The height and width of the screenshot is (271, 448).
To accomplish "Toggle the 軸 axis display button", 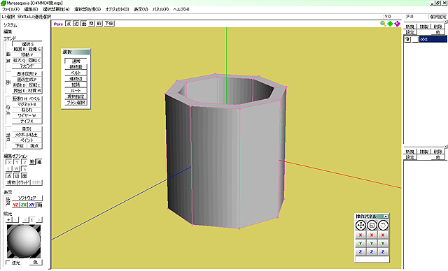I will coord(40,205).
